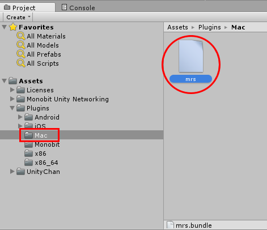This screenshot has height=230, width=267.
Task: Collapse the Favorites section arrow
Action: 5,27
